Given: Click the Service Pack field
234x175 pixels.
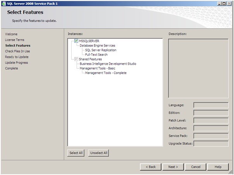Looking at the screenshot, I should point(211,136).
